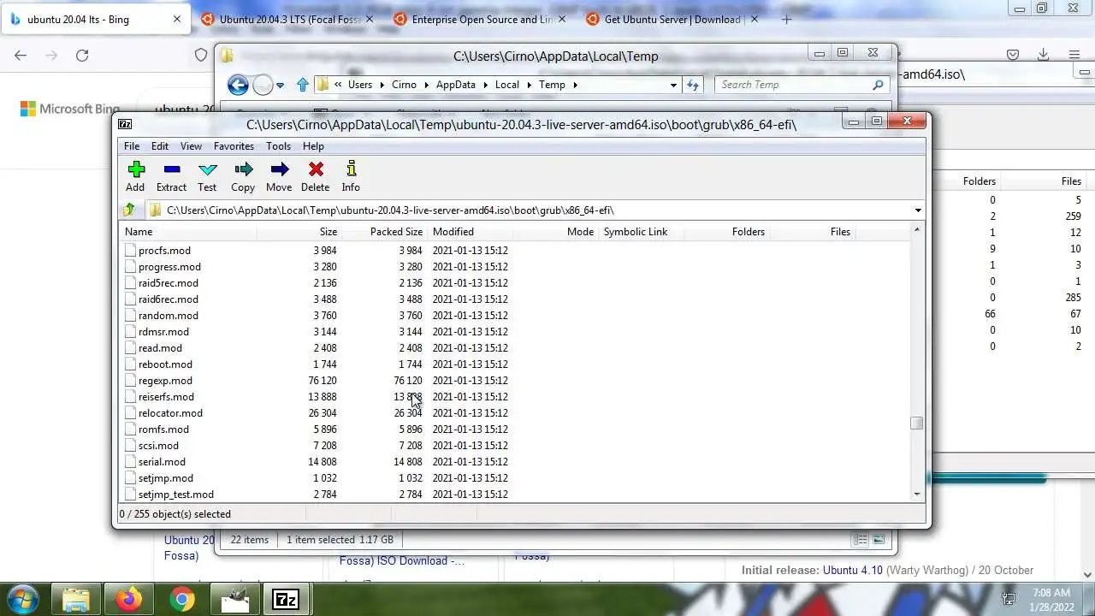
Task: Click the regexp.mod file icon
Action: 130,381
